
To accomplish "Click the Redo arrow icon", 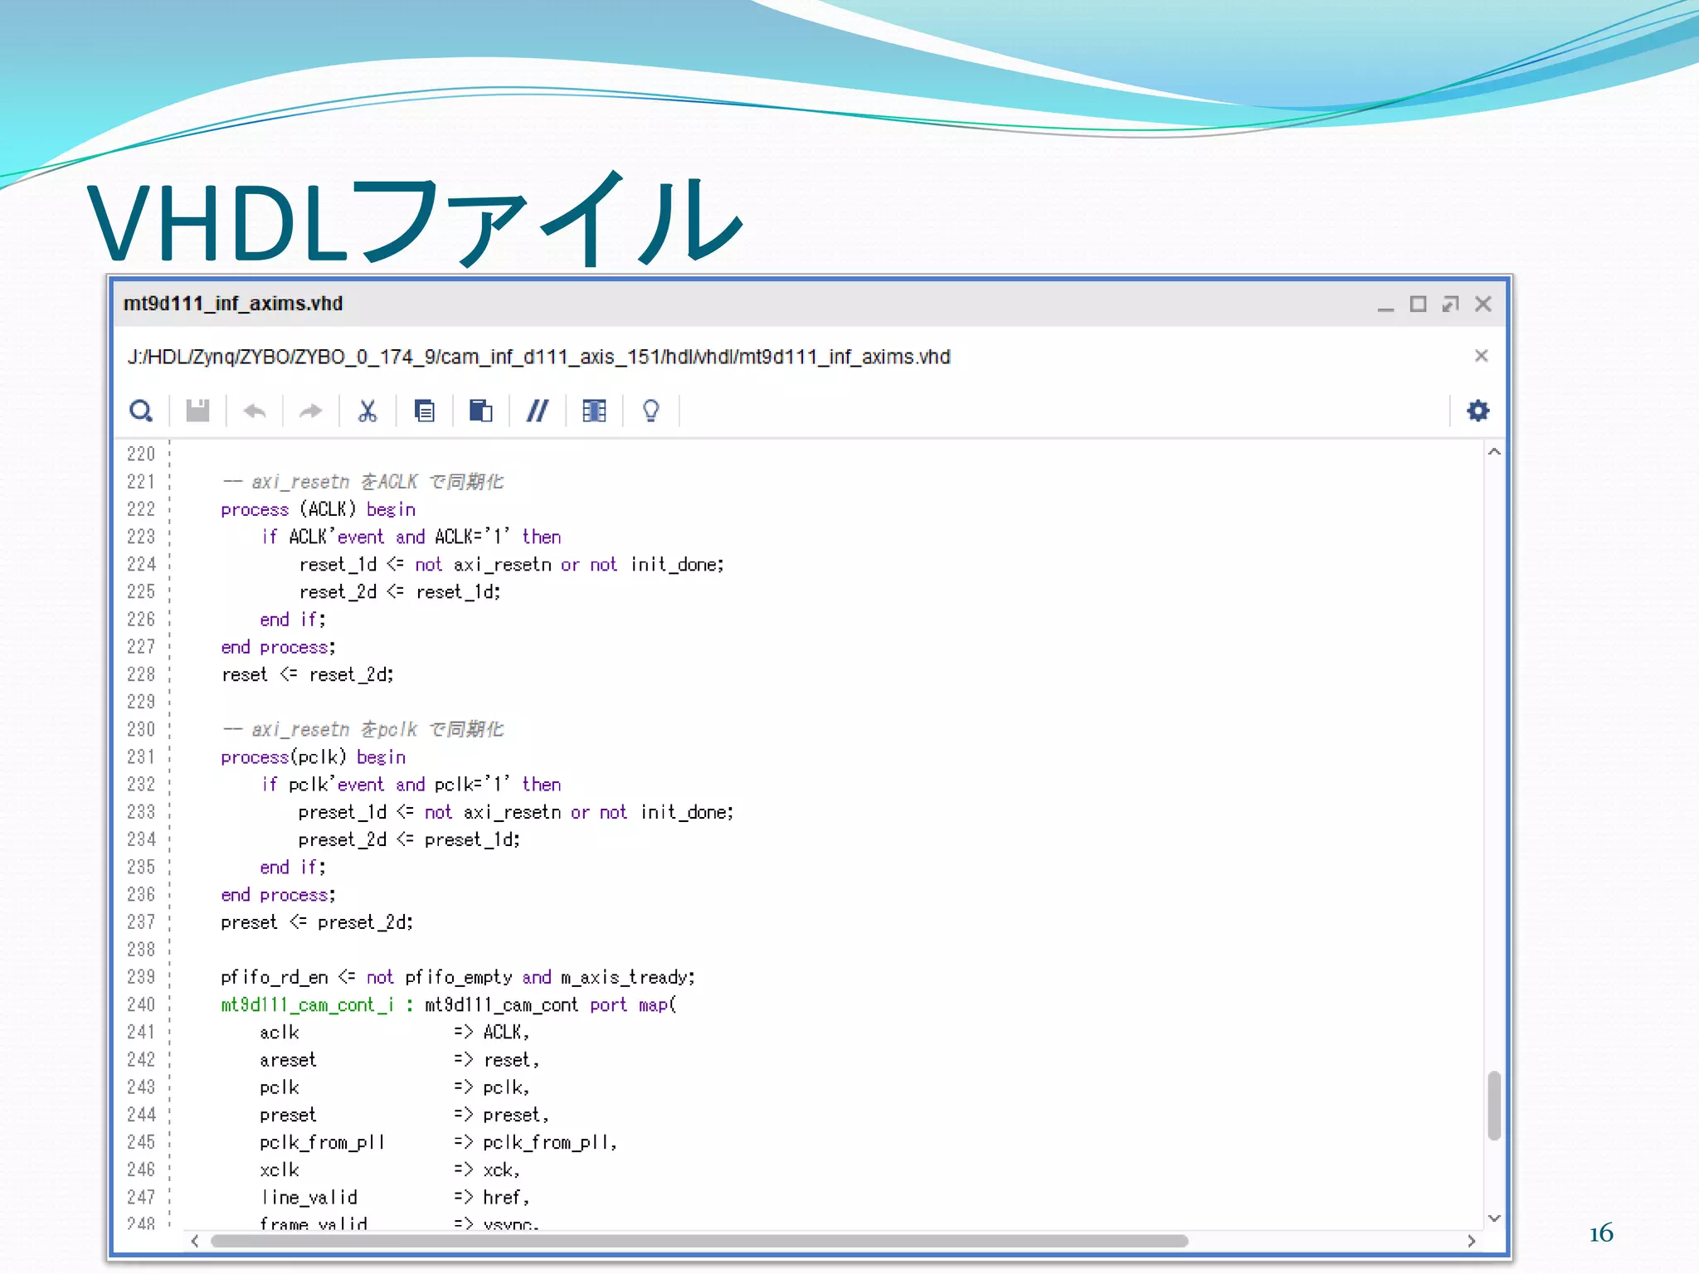I will 311,411.
